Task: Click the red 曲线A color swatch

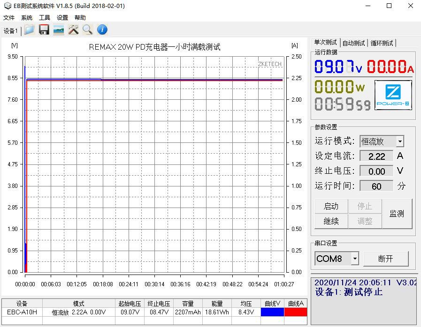Action: (296, 312)
